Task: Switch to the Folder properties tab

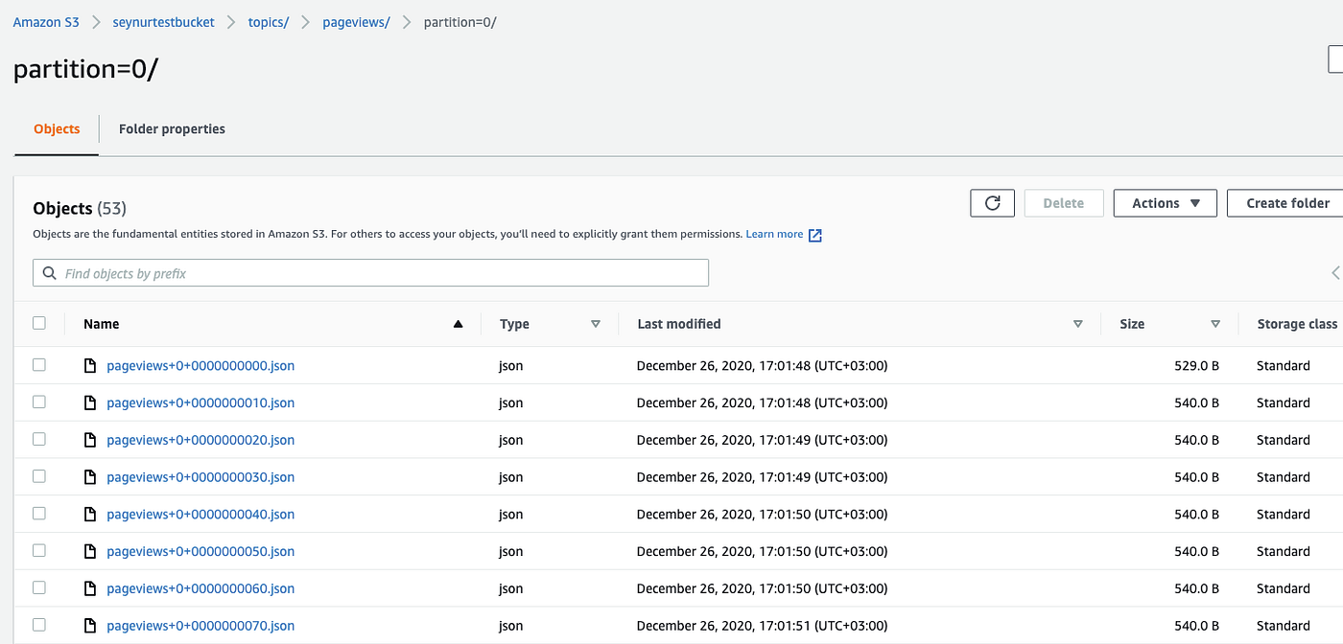Action: 172,128
